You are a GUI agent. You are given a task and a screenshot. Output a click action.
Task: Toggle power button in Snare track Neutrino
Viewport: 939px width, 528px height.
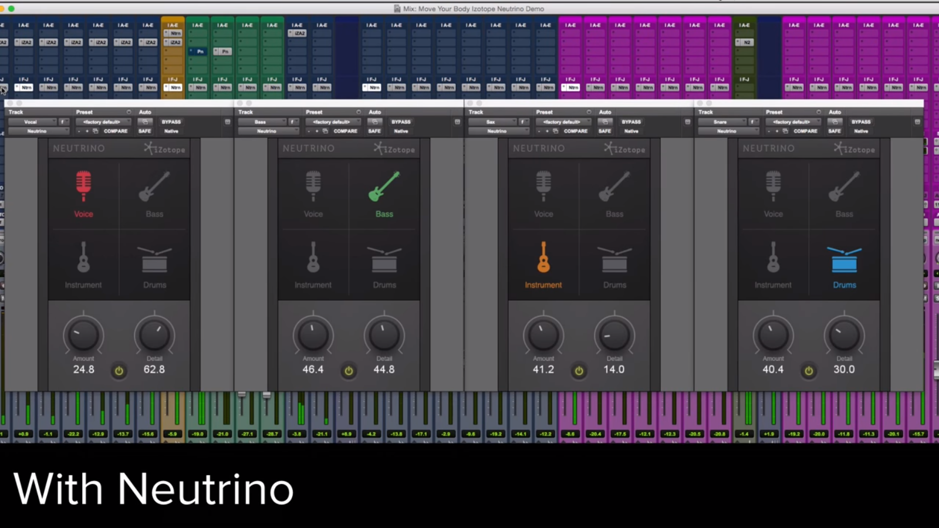809,371
